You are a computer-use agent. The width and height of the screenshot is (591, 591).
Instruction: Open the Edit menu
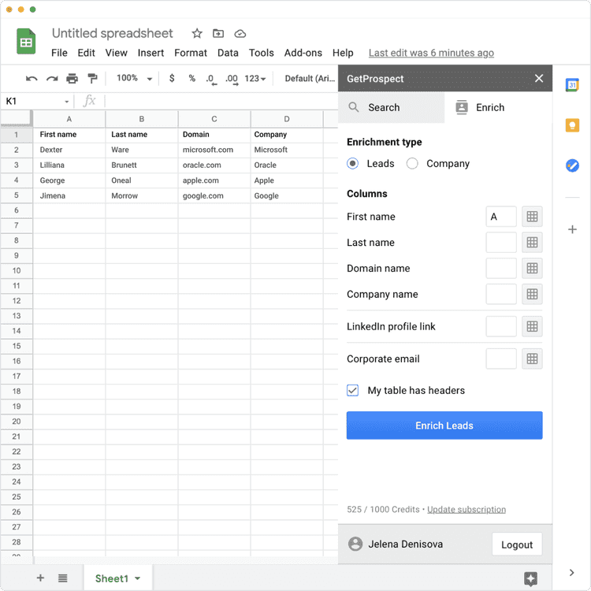(x=87, y=53)
